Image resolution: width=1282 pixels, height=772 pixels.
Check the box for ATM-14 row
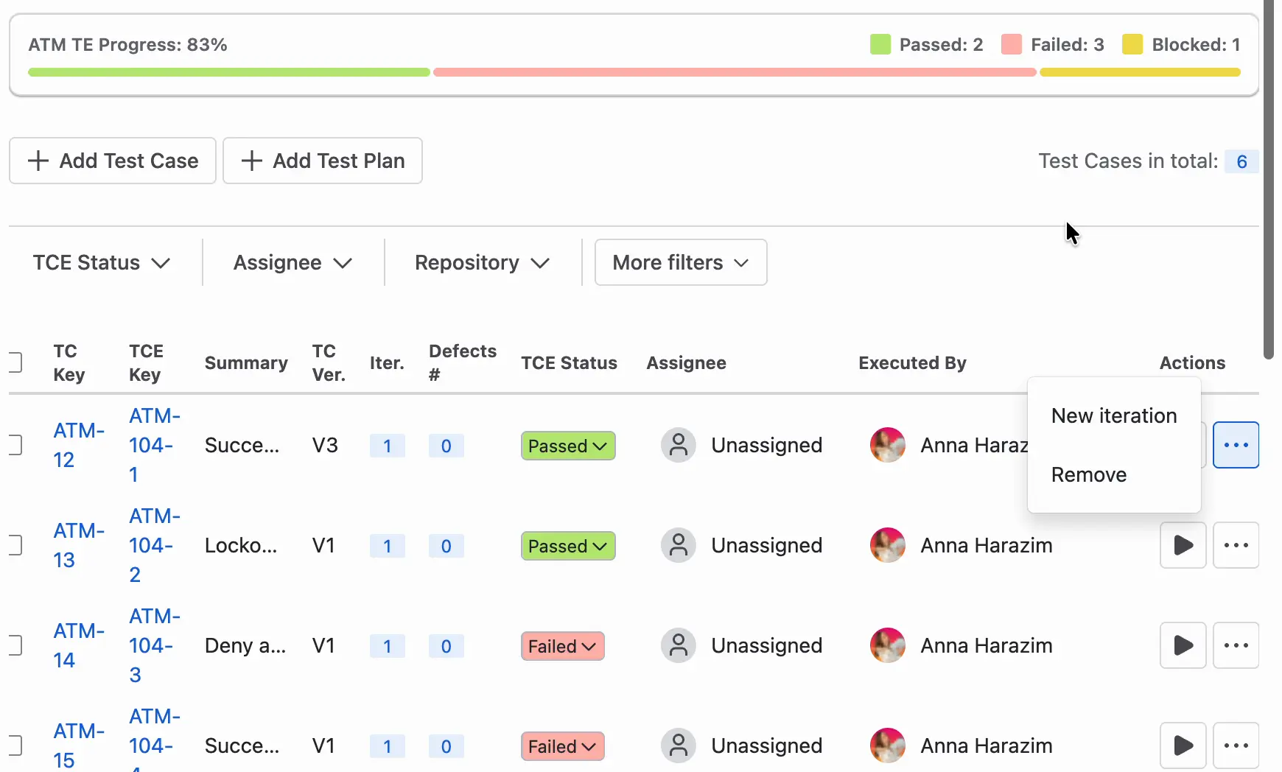pyautogui.click(x=15, y=645)
